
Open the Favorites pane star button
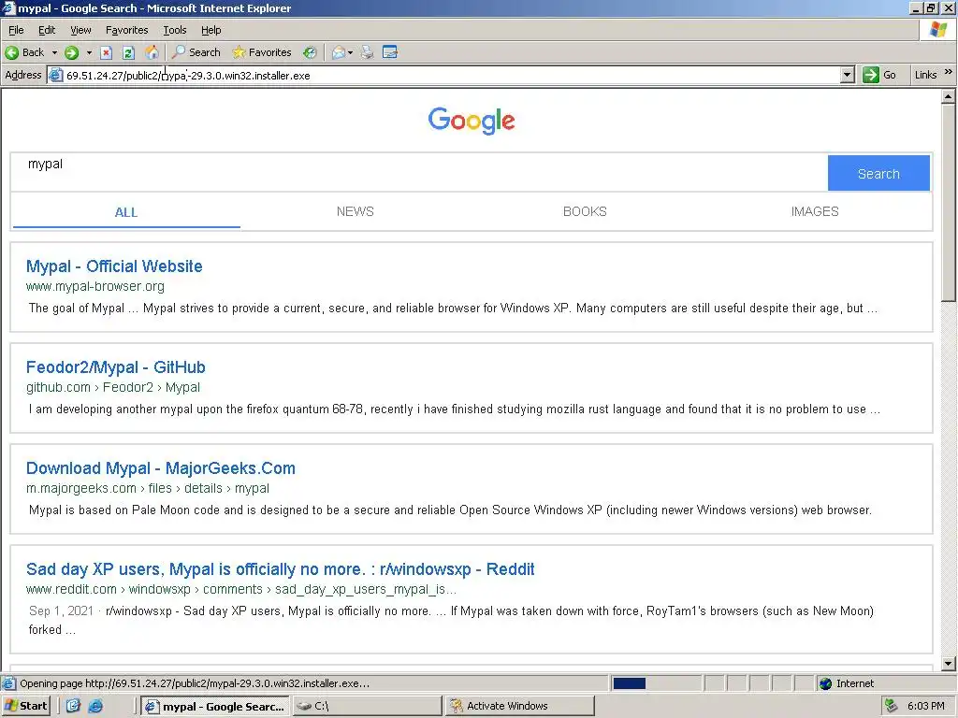pyautogui.click(x=262, y=52)
